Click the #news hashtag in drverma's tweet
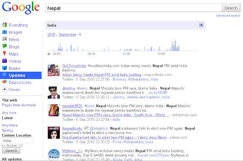 tap(82, 88)
